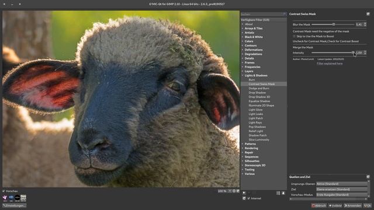
Task: Select the Drop Shadow 3D filter
Action: point(259,97)
